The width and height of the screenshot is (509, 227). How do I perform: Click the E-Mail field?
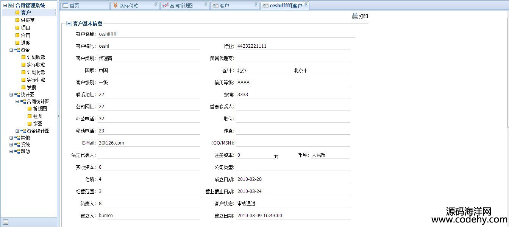point(149,143)
